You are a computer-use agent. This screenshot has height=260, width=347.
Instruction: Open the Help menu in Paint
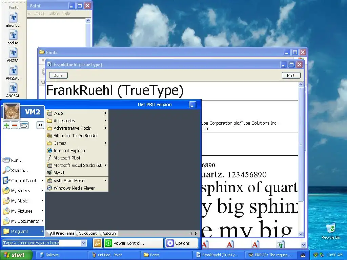pos(66,13)
